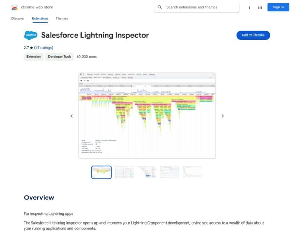Click the rating star icon
The height and width of the screenshot is (235, 294).
[31, 48]
